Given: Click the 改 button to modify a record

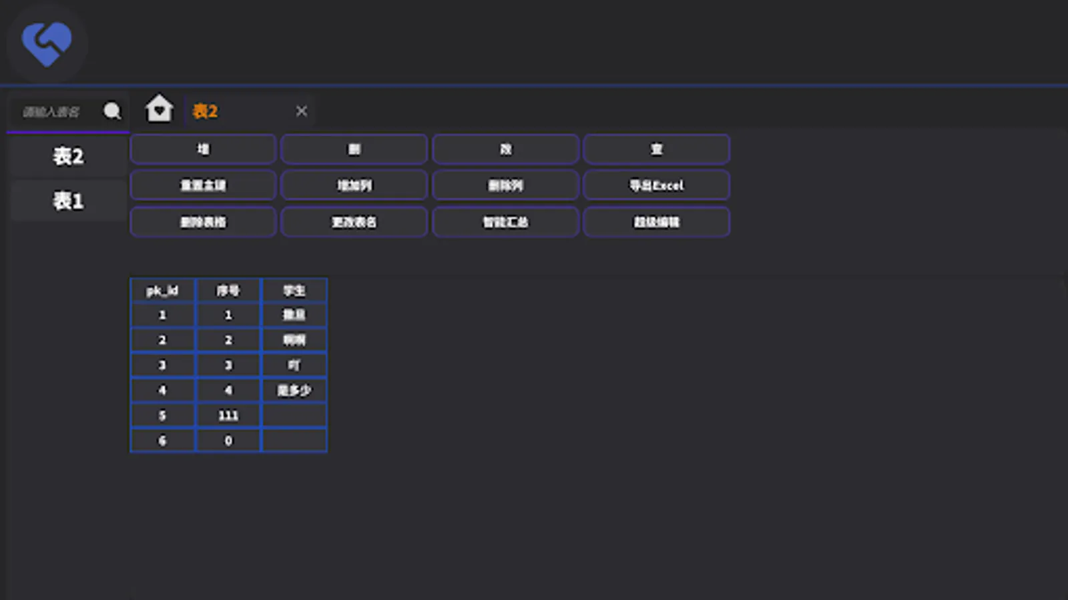Looking at the screenshot, I should click(x=505, y=149).
